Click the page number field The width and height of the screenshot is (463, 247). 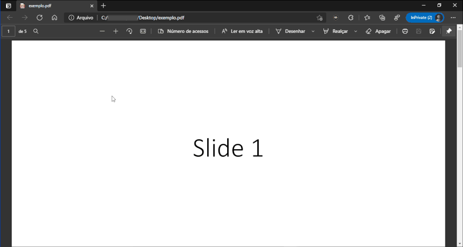(x=8, y=32)
